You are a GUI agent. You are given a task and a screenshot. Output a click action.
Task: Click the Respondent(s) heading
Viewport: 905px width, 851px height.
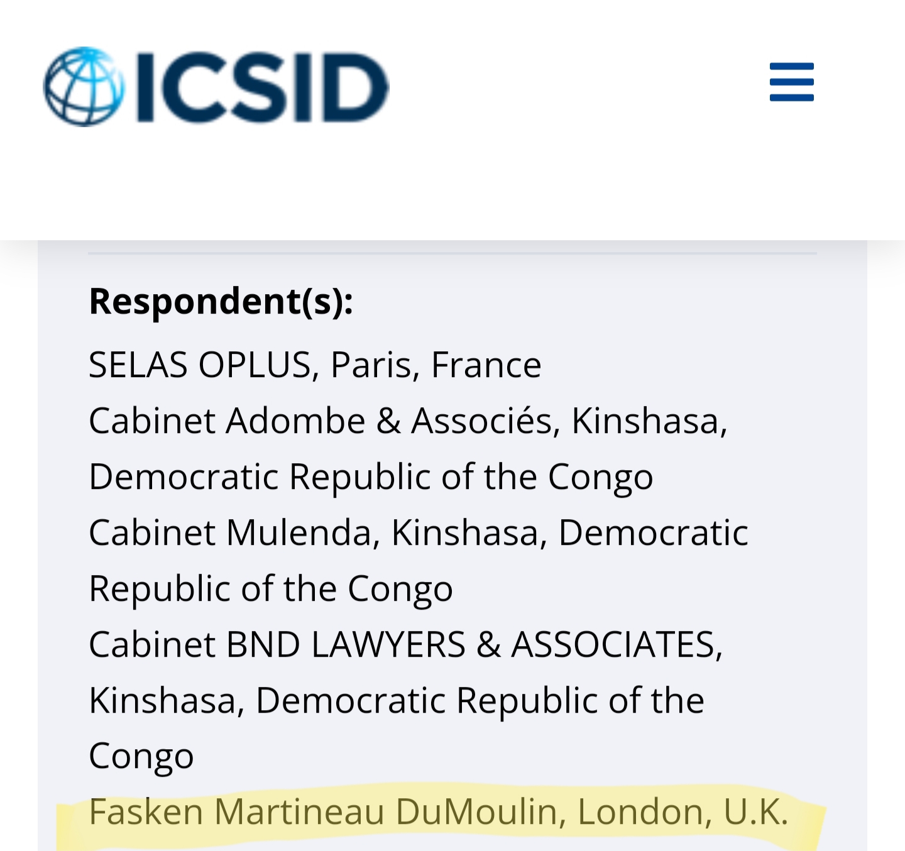(x=221, y=301)
